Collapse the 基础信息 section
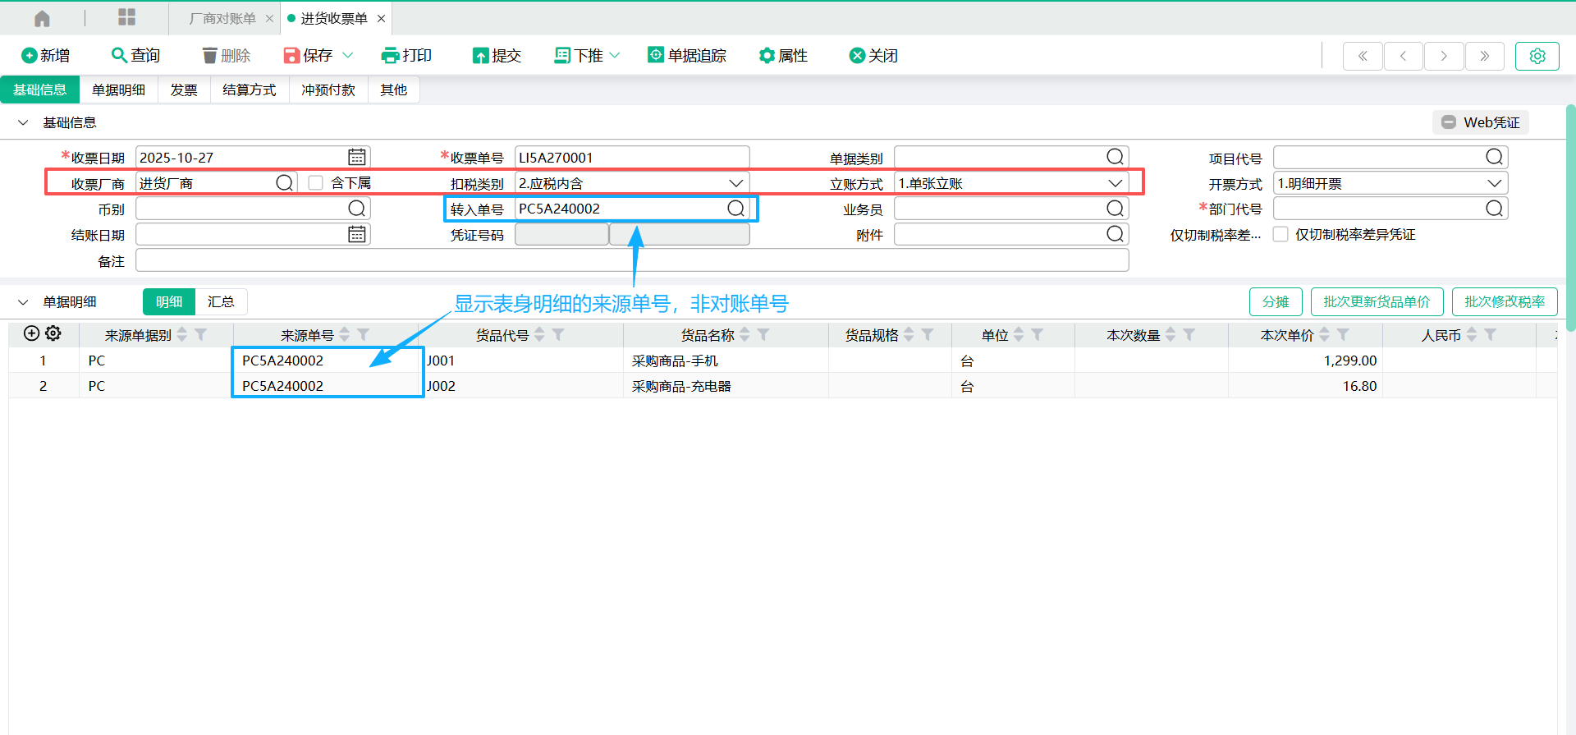Screen dimensions: 1576x735 point(23,122)
